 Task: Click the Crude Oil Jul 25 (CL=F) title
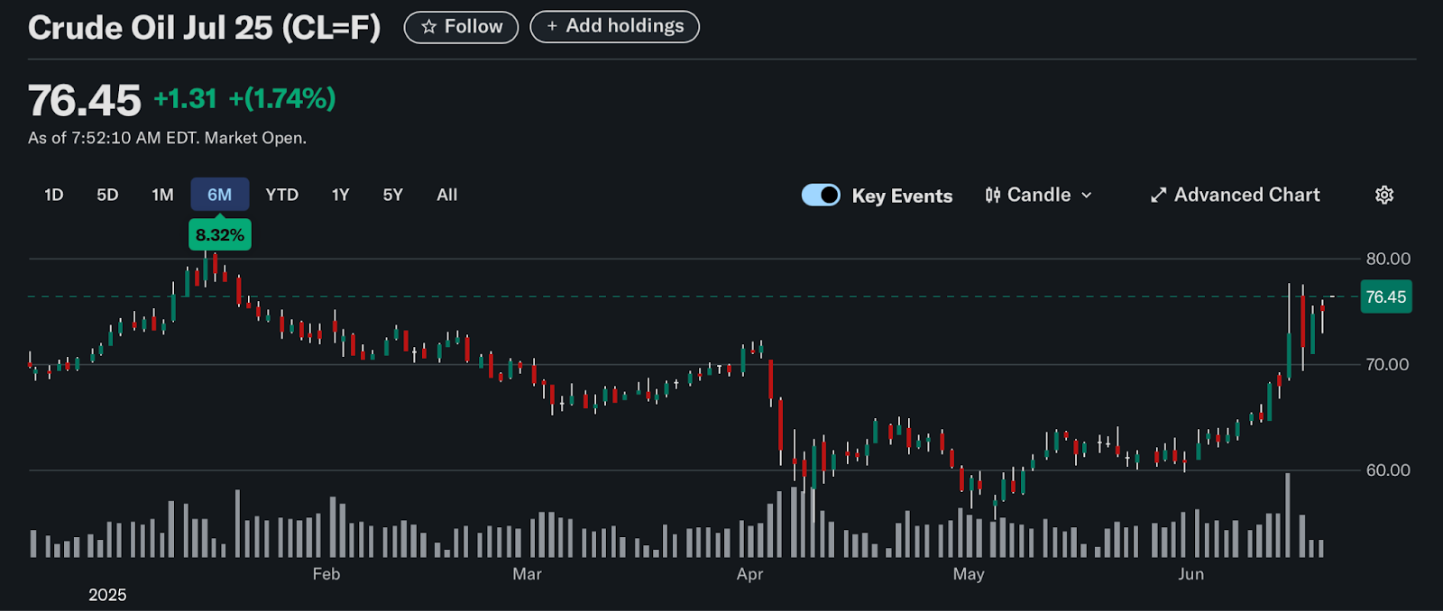205,27
